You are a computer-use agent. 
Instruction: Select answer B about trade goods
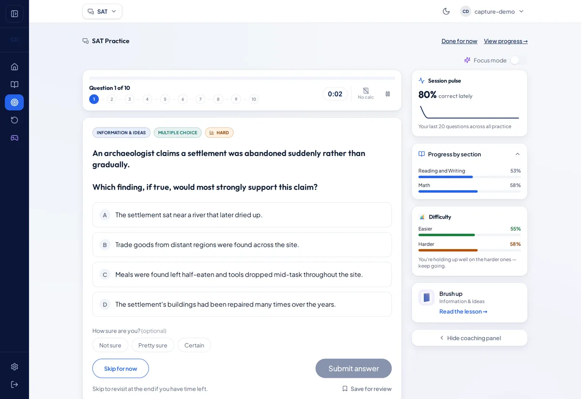coord(242,245)
